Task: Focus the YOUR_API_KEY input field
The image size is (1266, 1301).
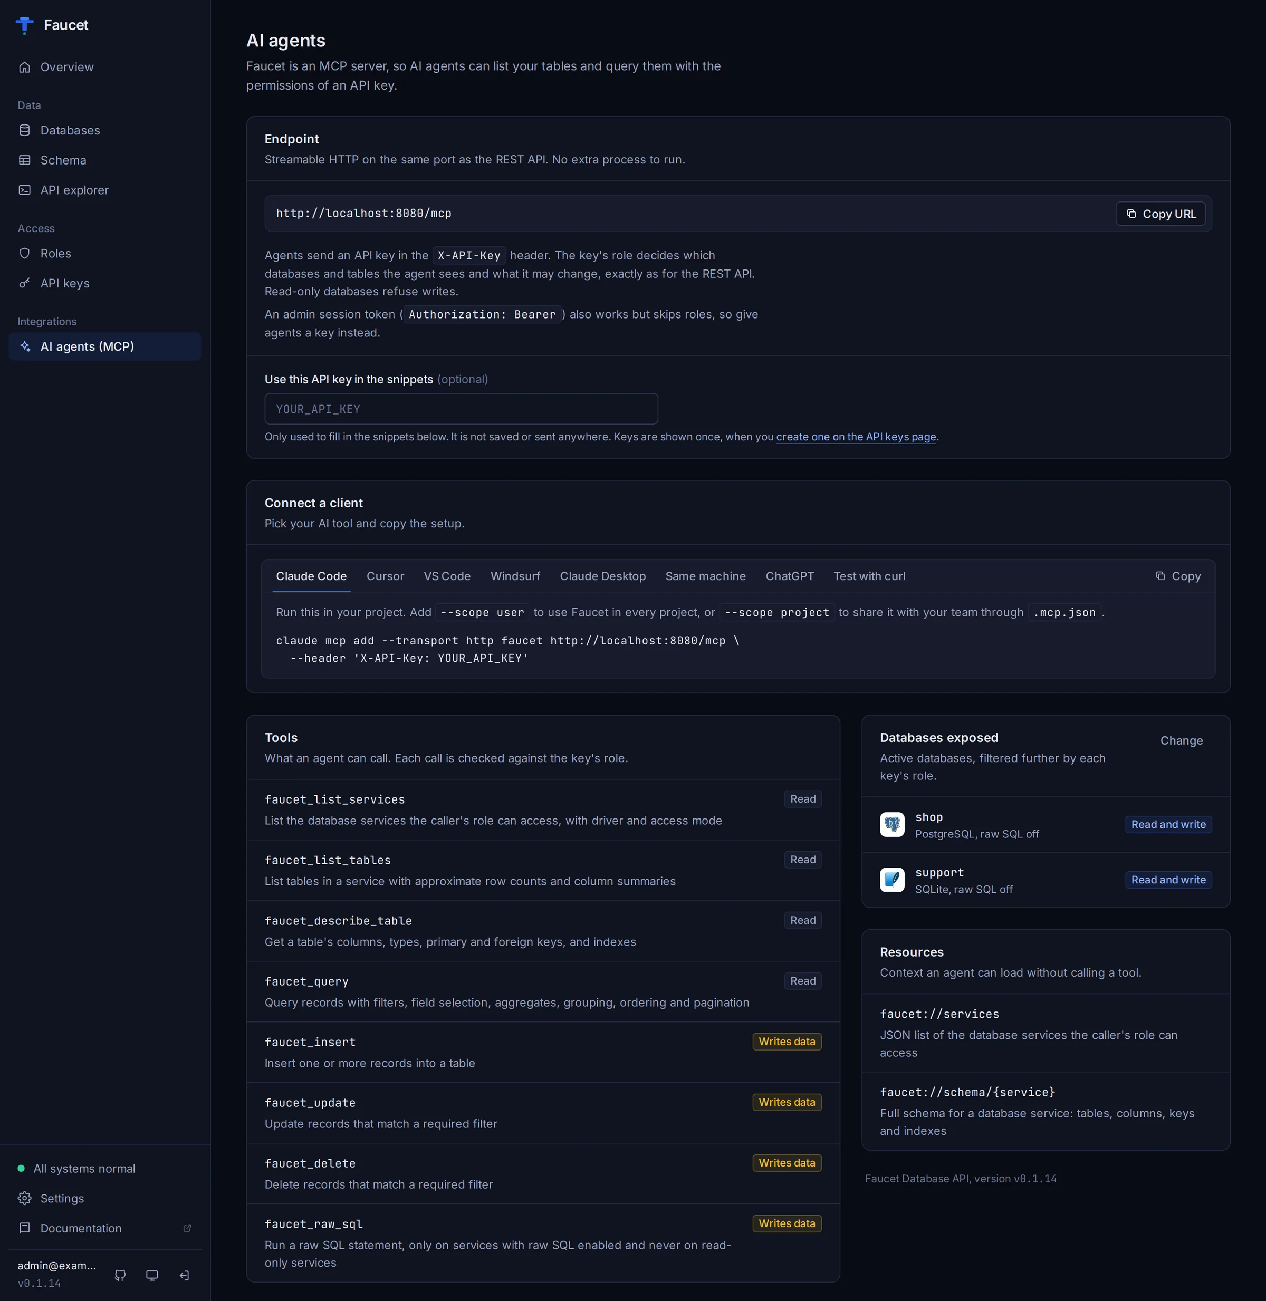Action: pyautogui.click(x=461, y=409)
